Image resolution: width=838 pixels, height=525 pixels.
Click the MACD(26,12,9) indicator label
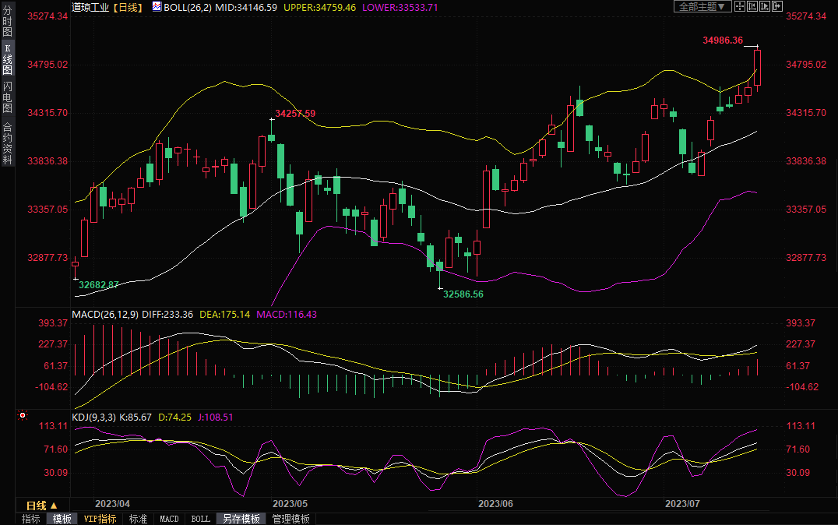pyautogui.click(x=105, y=315)
